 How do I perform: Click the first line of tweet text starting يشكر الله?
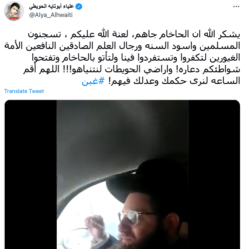[x=134, y=34]
